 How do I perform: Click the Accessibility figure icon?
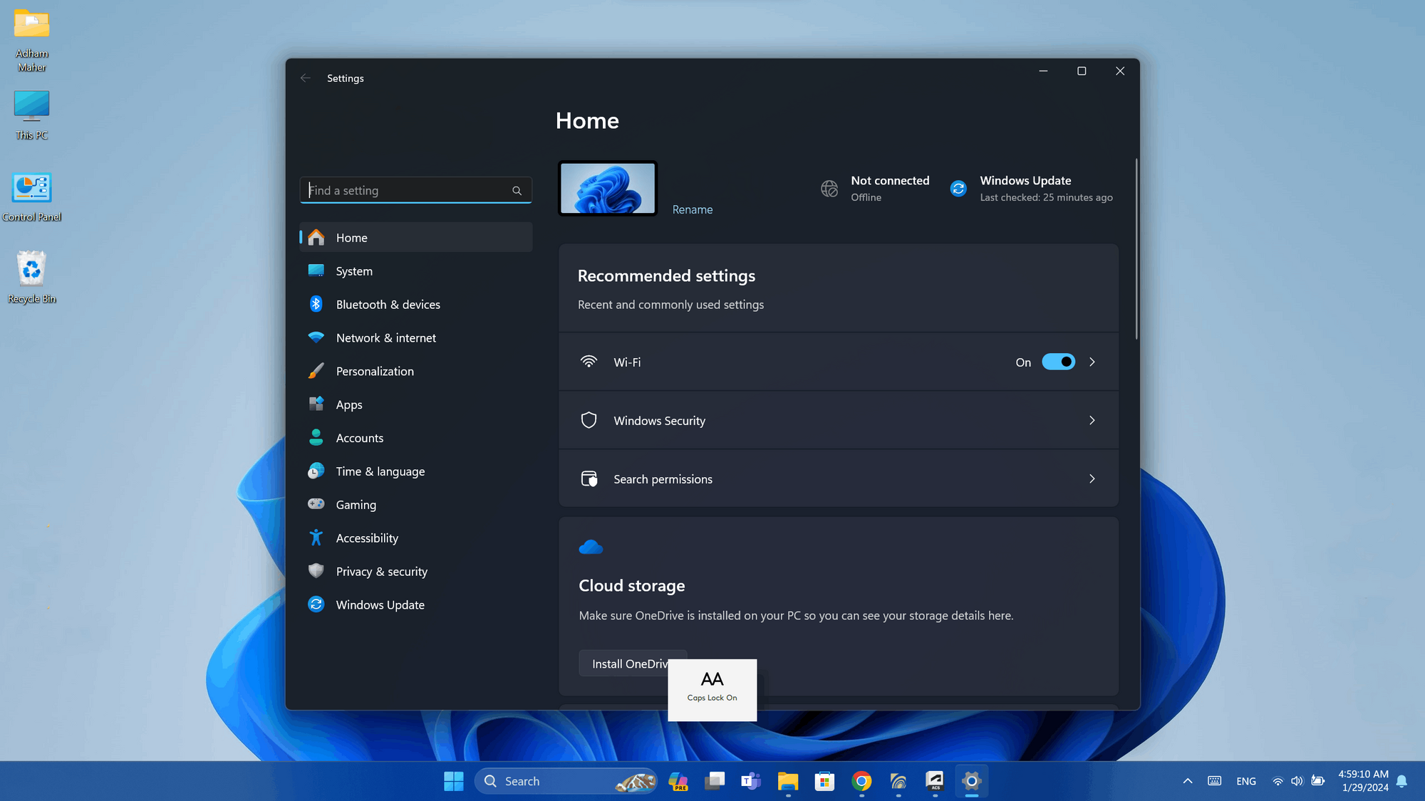pyautogui.click(x=316, y=538)
